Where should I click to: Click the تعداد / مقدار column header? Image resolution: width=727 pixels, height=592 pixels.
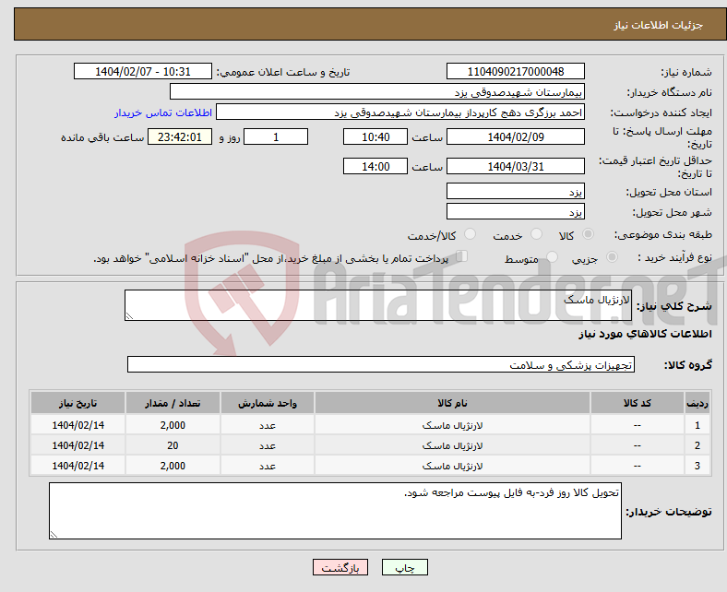[173, 403]
